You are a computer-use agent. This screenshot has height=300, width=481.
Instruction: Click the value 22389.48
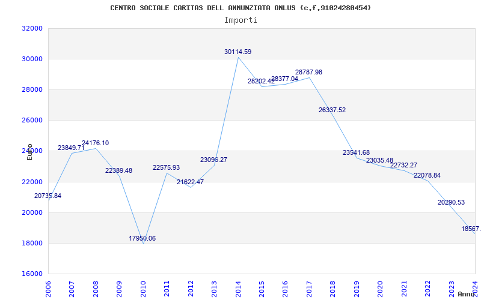coord(118,170)
